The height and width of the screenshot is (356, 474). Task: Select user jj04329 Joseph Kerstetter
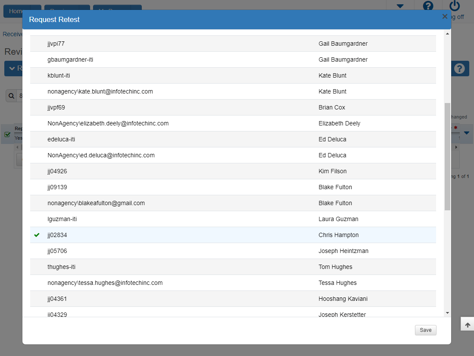(233, 312)
